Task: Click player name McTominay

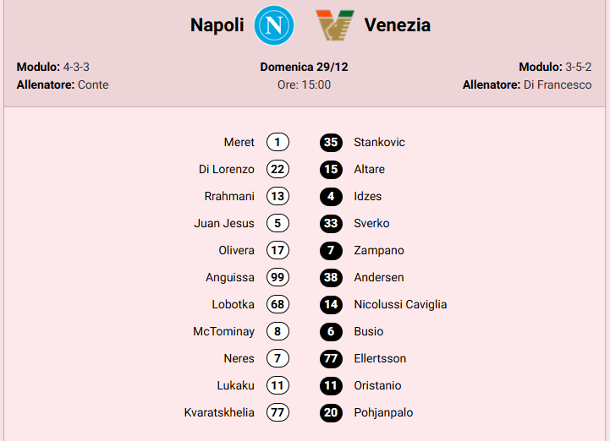Action: click(223, 331)
